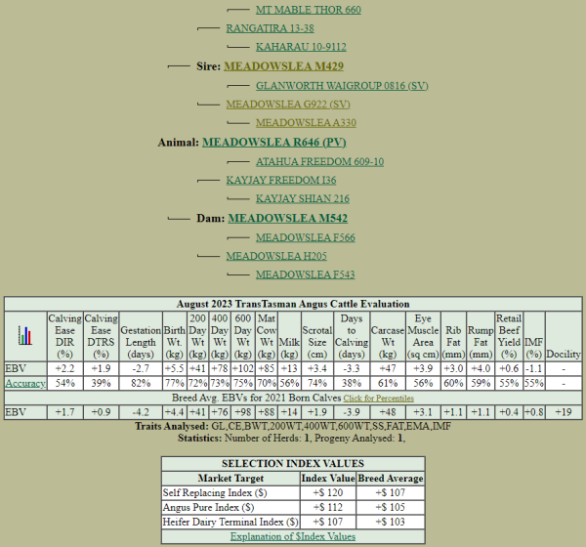Open ATAHUA FREEDOM 609-10 link
The width and height of the screenshot is (586, 547).
tap(320, 161)
